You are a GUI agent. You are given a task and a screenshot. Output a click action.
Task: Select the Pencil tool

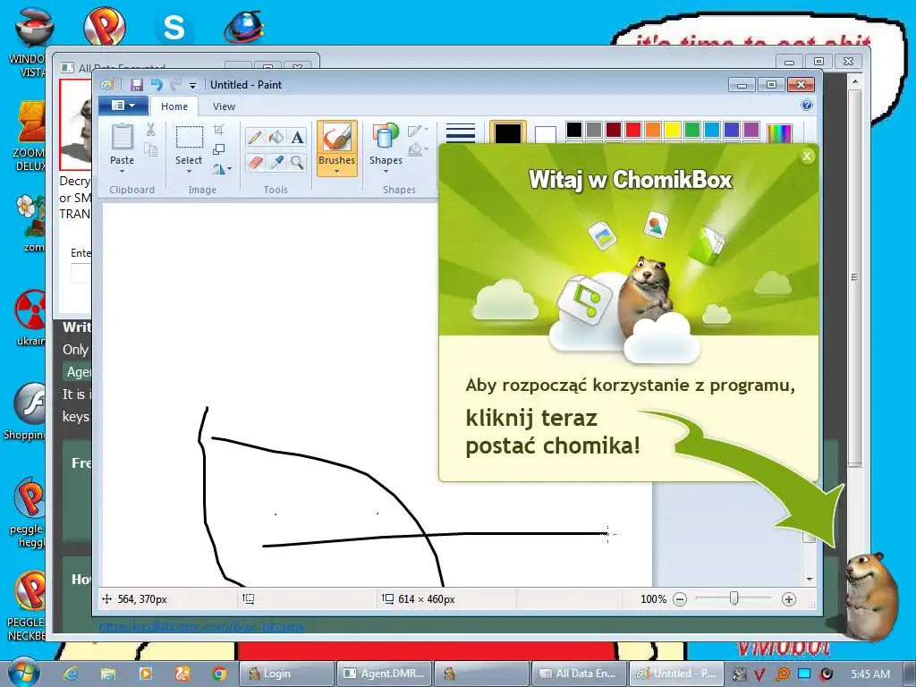point(255,137)
